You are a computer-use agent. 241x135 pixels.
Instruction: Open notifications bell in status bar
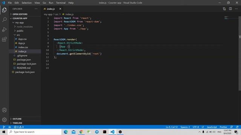tap(237, 127)
